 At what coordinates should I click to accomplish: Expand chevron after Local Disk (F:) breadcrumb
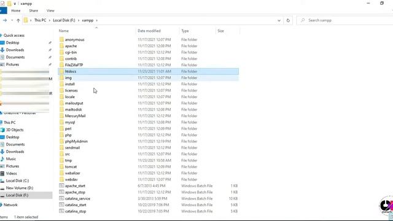pyautogui.click(x=79, y=20)
